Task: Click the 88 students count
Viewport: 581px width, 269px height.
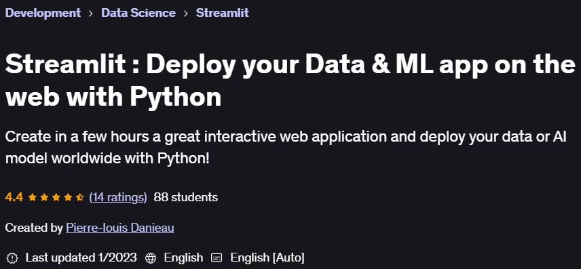Action: (186, 197)
